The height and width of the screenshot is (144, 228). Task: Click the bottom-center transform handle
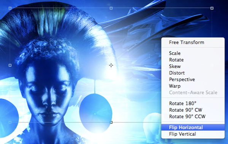[111, 122]
